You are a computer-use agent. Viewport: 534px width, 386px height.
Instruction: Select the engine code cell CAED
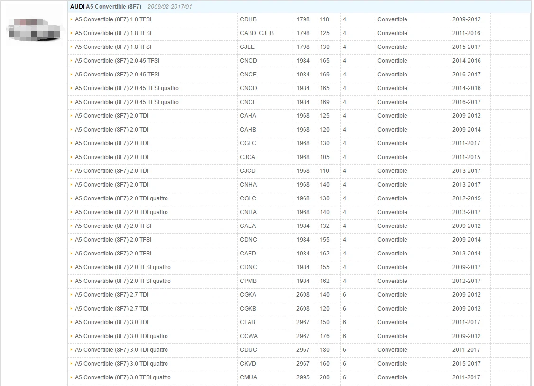tap(248, 254)
